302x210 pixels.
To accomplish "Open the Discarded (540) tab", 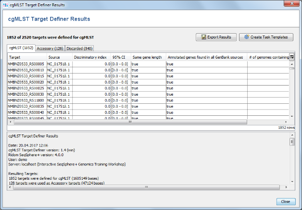I will 79,49.
